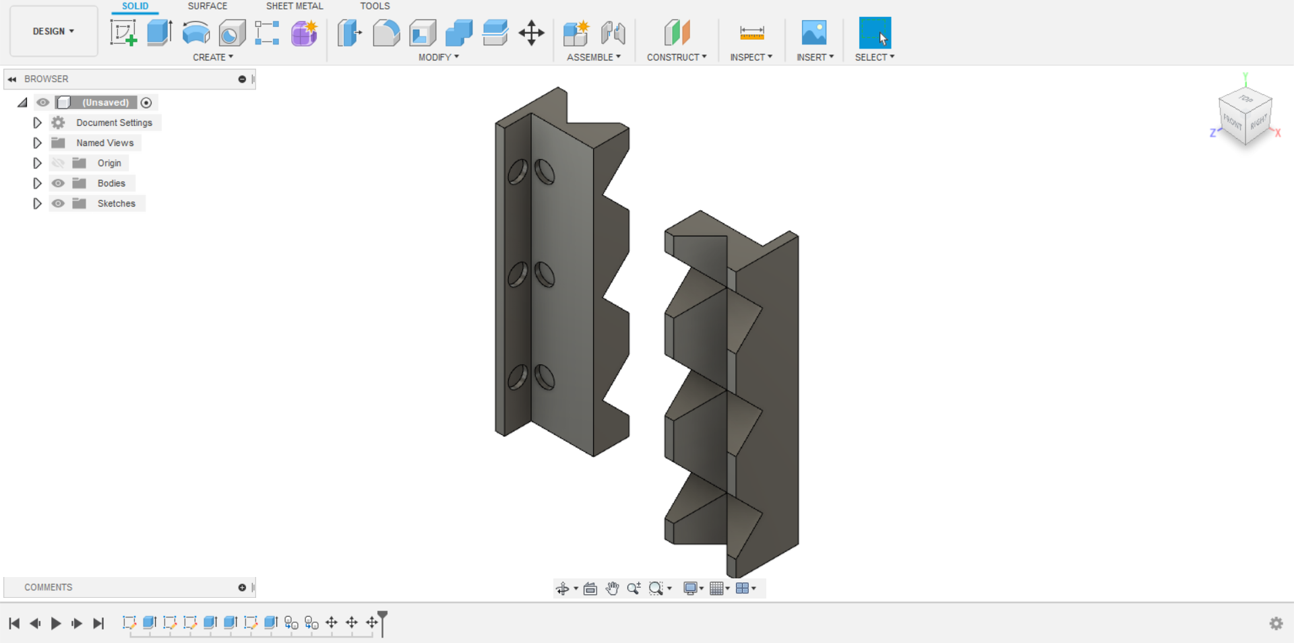Click the Joint icon
This screenshot has height=643, width=1294.
(613, 32)
